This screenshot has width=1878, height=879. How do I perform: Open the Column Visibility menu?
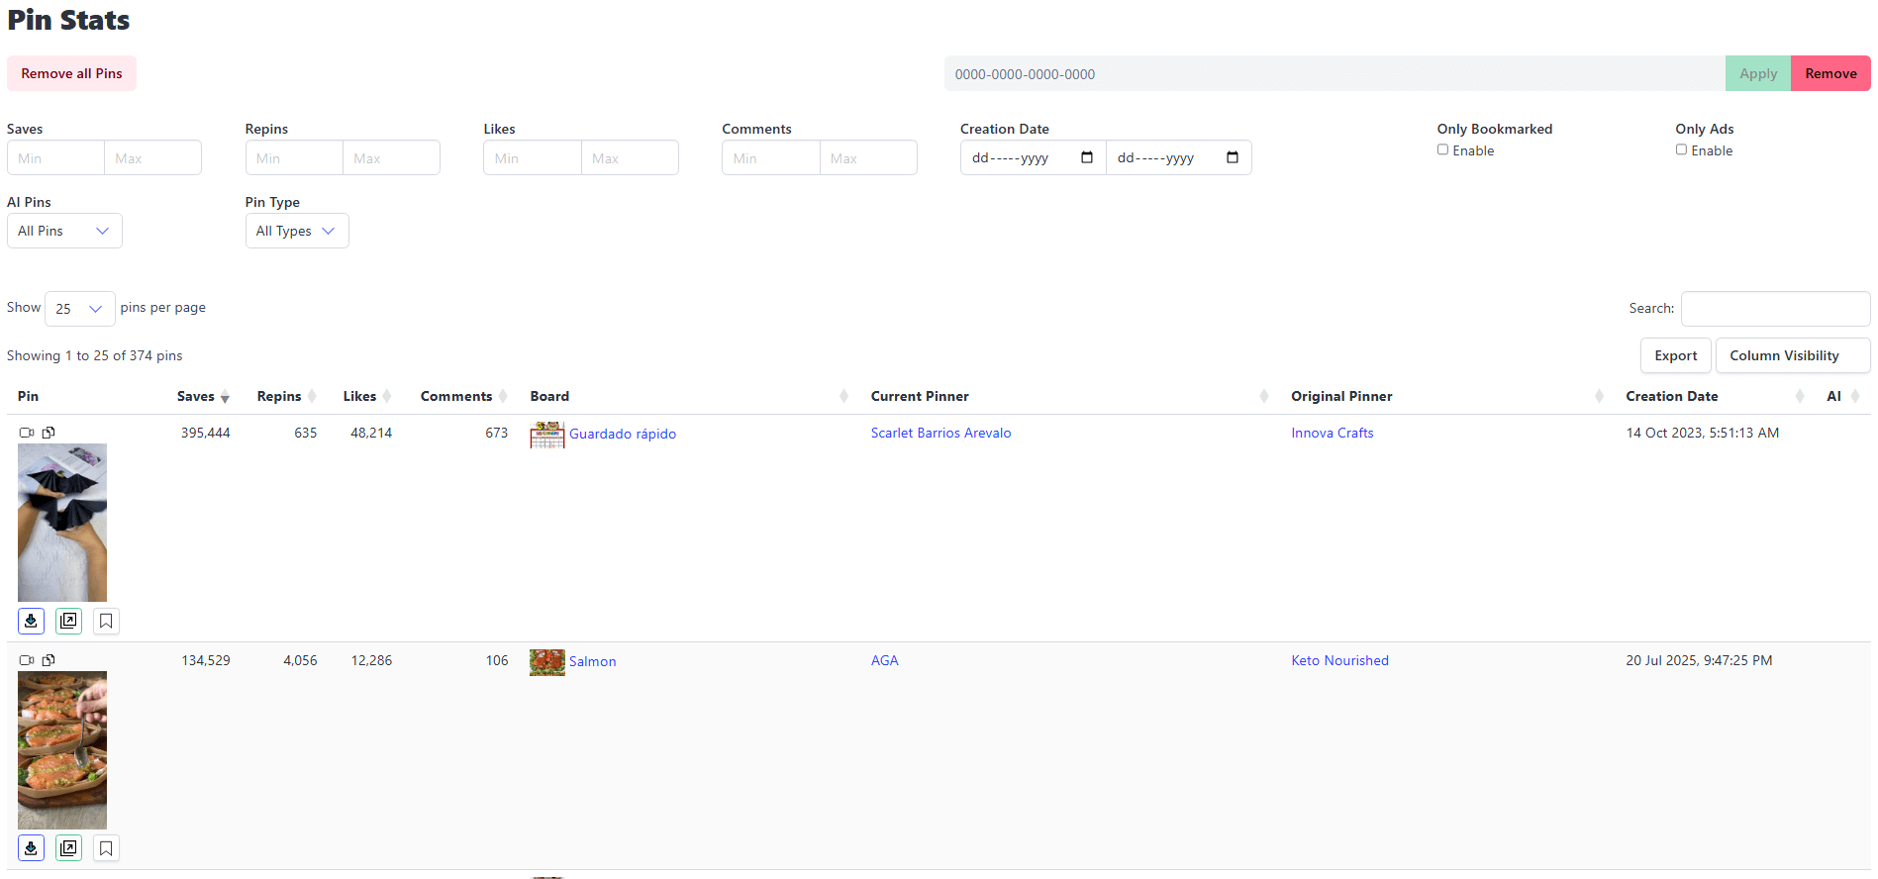pyautogui.click(x=1793, y=355)
